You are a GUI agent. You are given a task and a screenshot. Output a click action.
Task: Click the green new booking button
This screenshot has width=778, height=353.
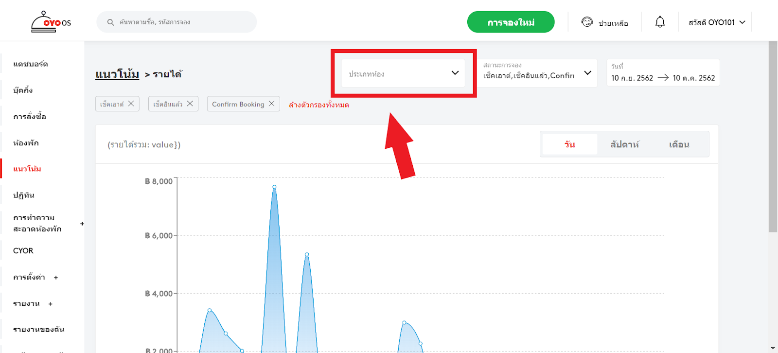point(511,22)
